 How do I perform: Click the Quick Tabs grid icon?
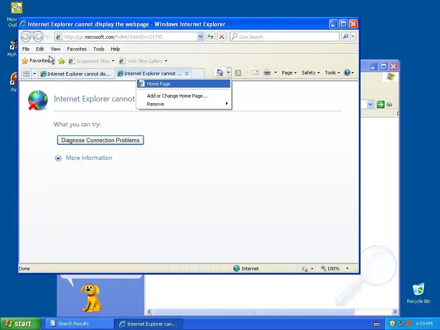point(26,73)
